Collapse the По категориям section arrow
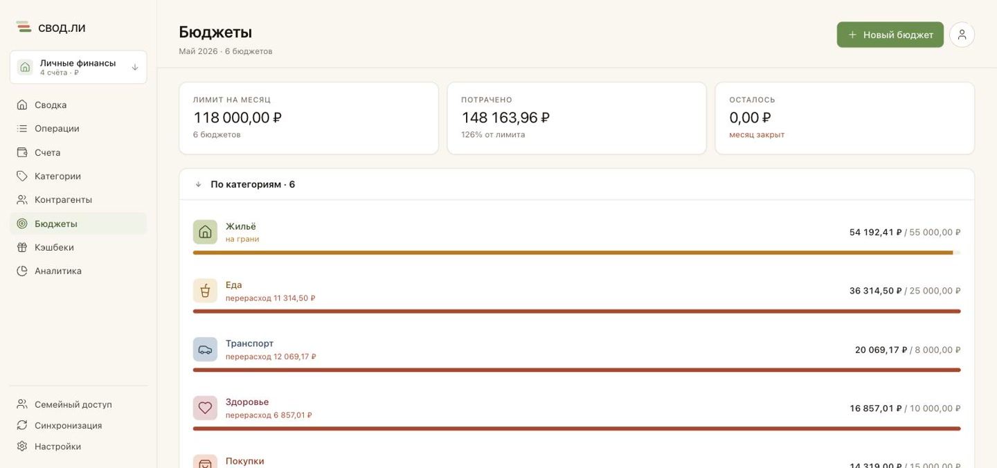Viewport: 997px width, 468px height. (199, 185)
